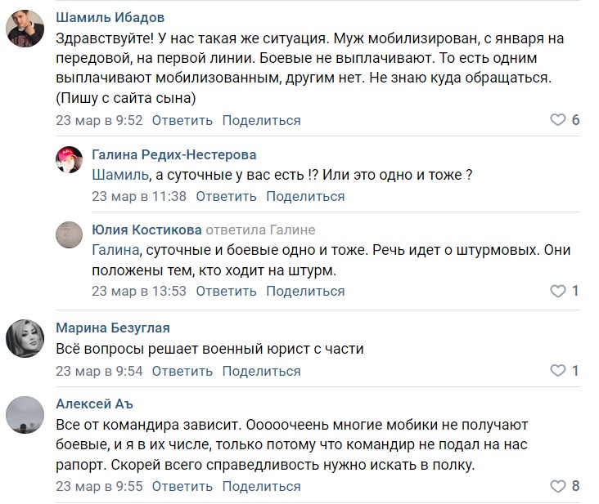This screenshot has width=599, height=504.
Task: Reply to Шамиль Ибадов's comment
Action: click(x=182, y=120)
